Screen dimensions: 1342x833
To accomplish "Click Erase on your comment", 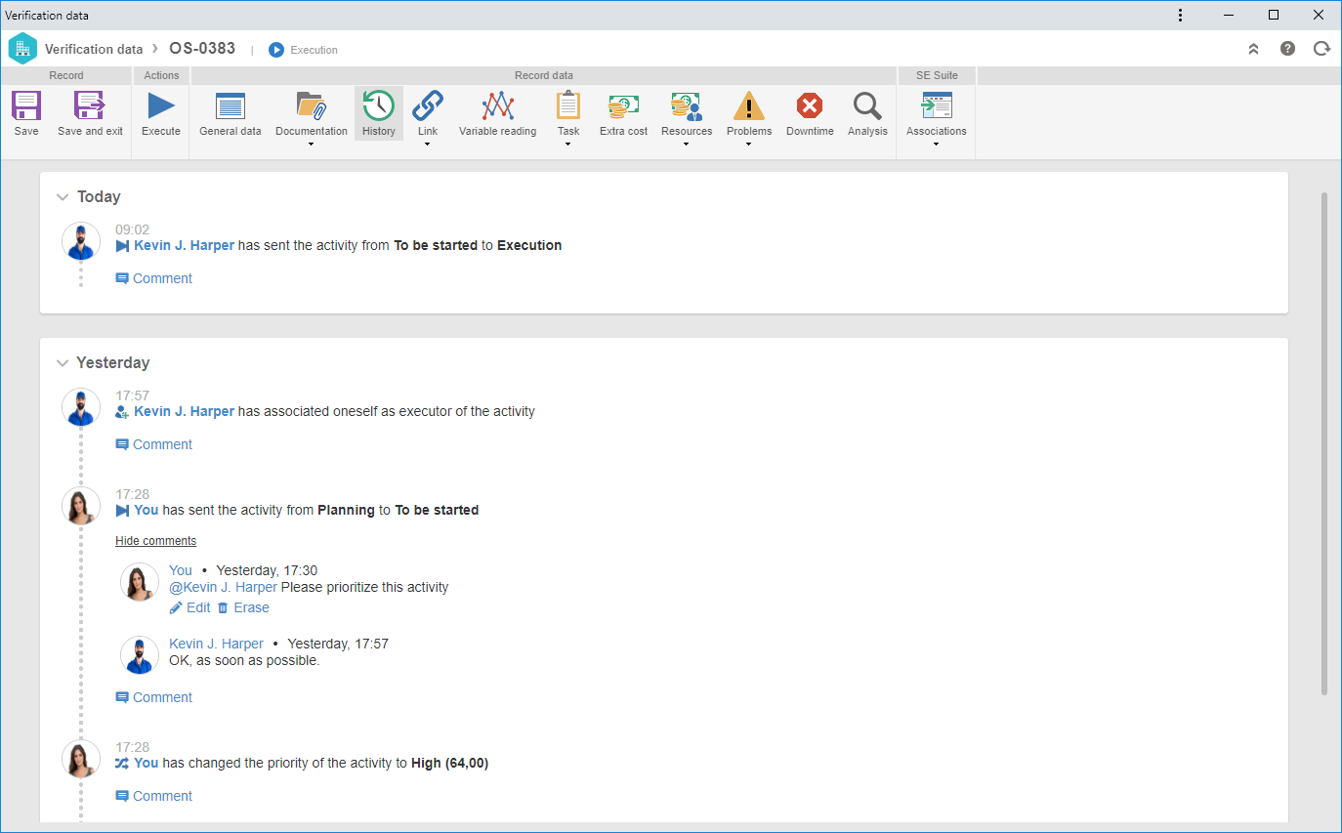I will [243, 607].
